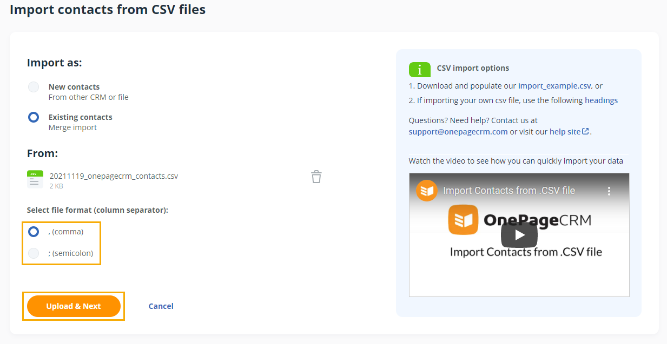Download the import_example.csv file
The image size is (667, 344).
554,86
